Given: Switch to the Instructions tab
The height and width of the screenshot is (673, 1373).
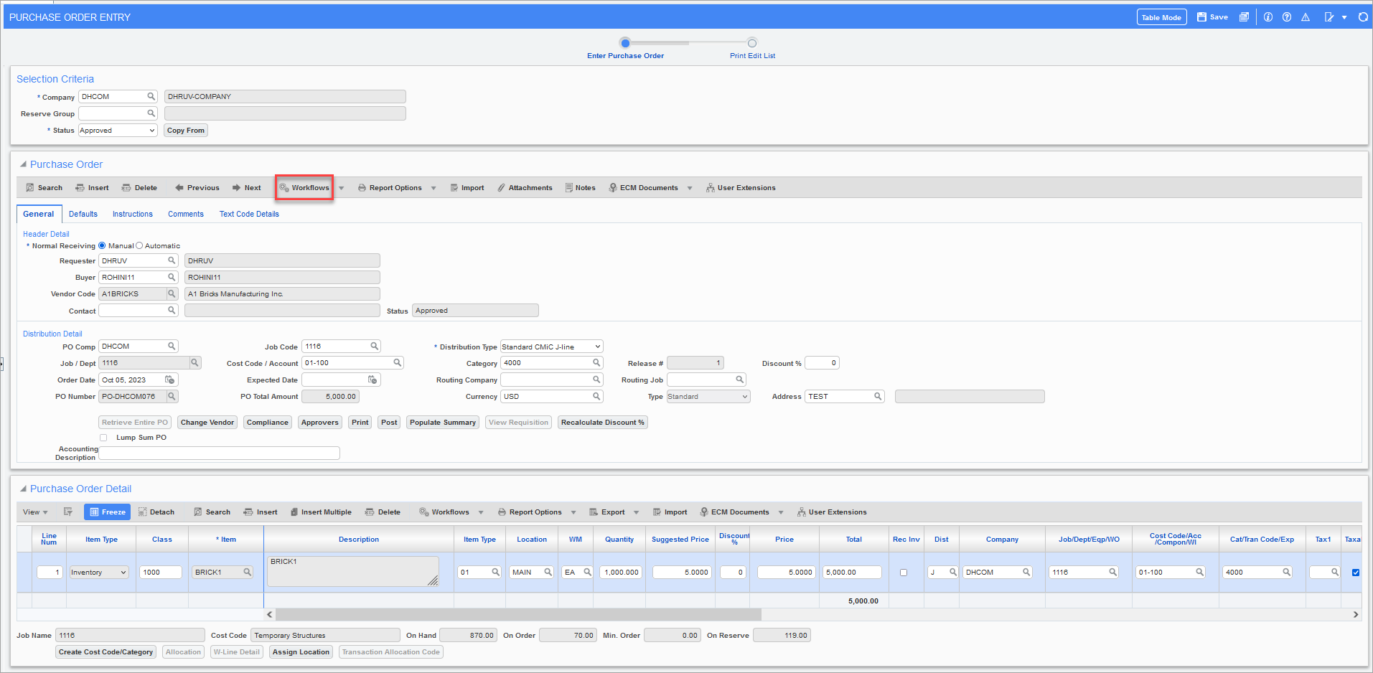Looking at the screenshot, I should 132,213.
